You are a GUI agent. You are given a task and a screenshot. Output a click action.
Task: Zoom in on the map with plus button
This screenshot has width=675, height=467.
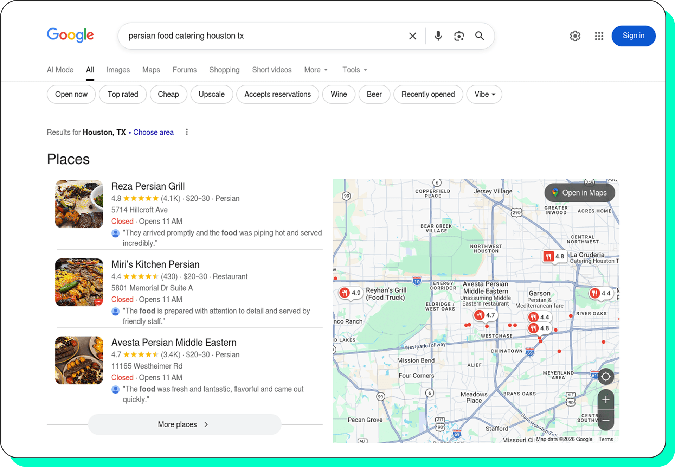point(606,399)
